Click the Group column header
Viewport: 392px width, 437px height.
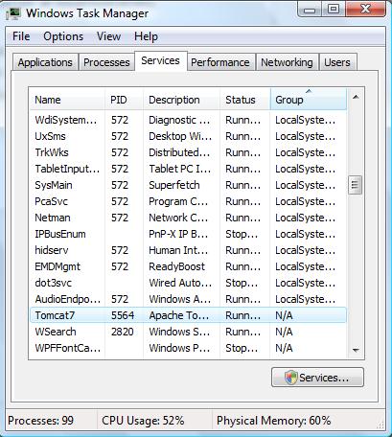coord(309,100)
